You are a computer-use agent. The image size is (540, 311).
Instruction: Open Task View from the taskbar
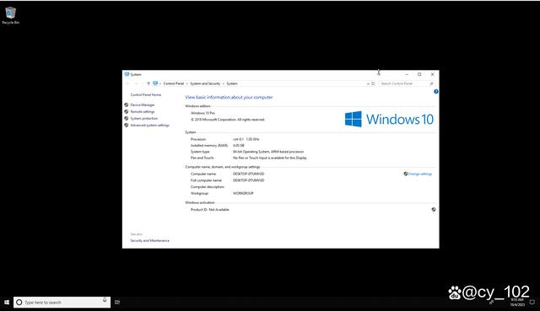point(117,303)
